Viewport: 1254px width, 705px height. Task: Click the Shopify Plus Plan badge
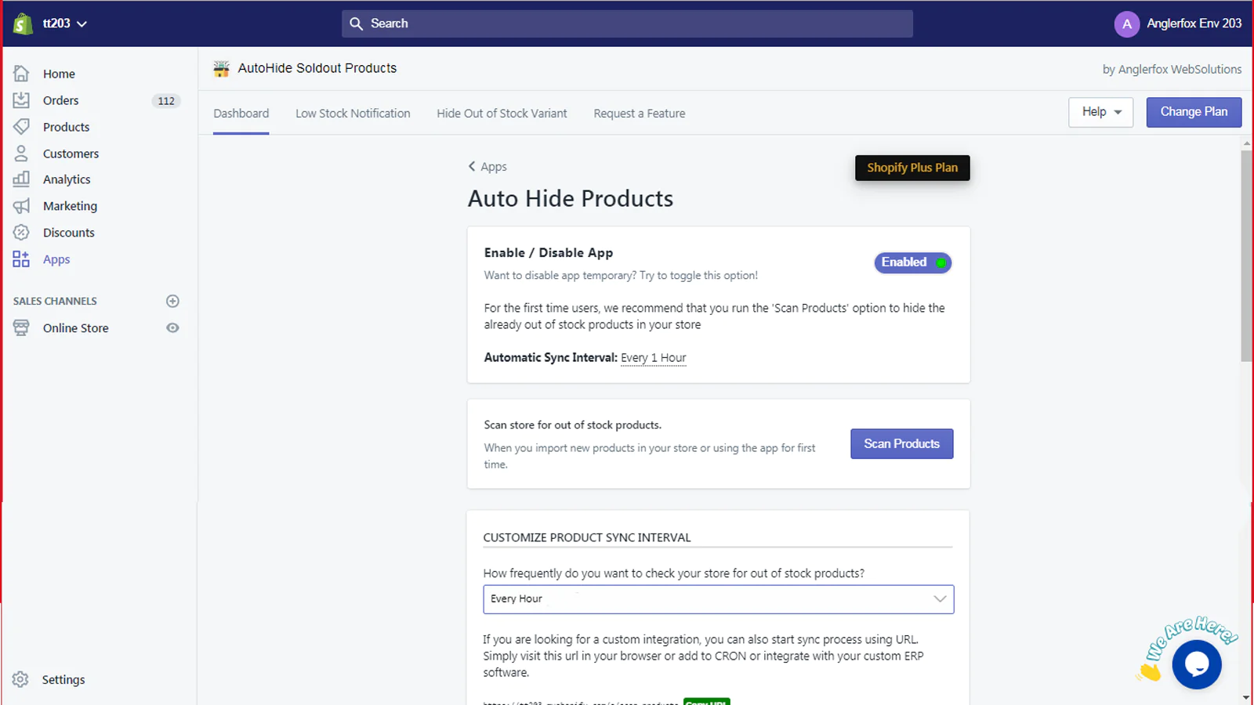click(912, 168)
